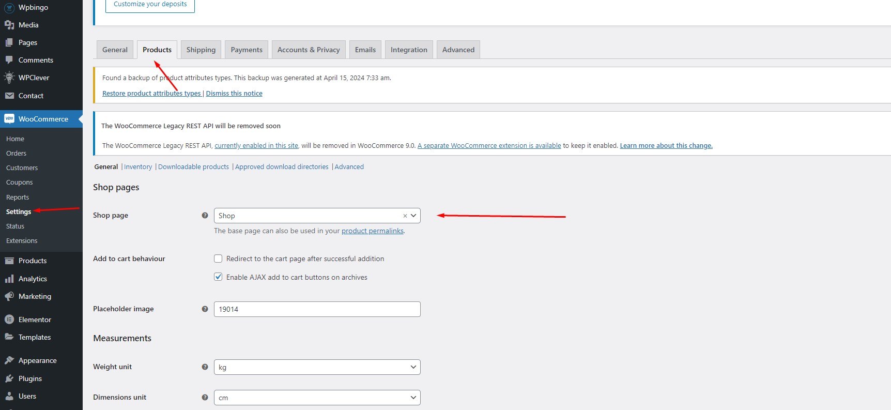Switch to the Shipping tab
Viewport: 891px width, 410px height.
201,50
